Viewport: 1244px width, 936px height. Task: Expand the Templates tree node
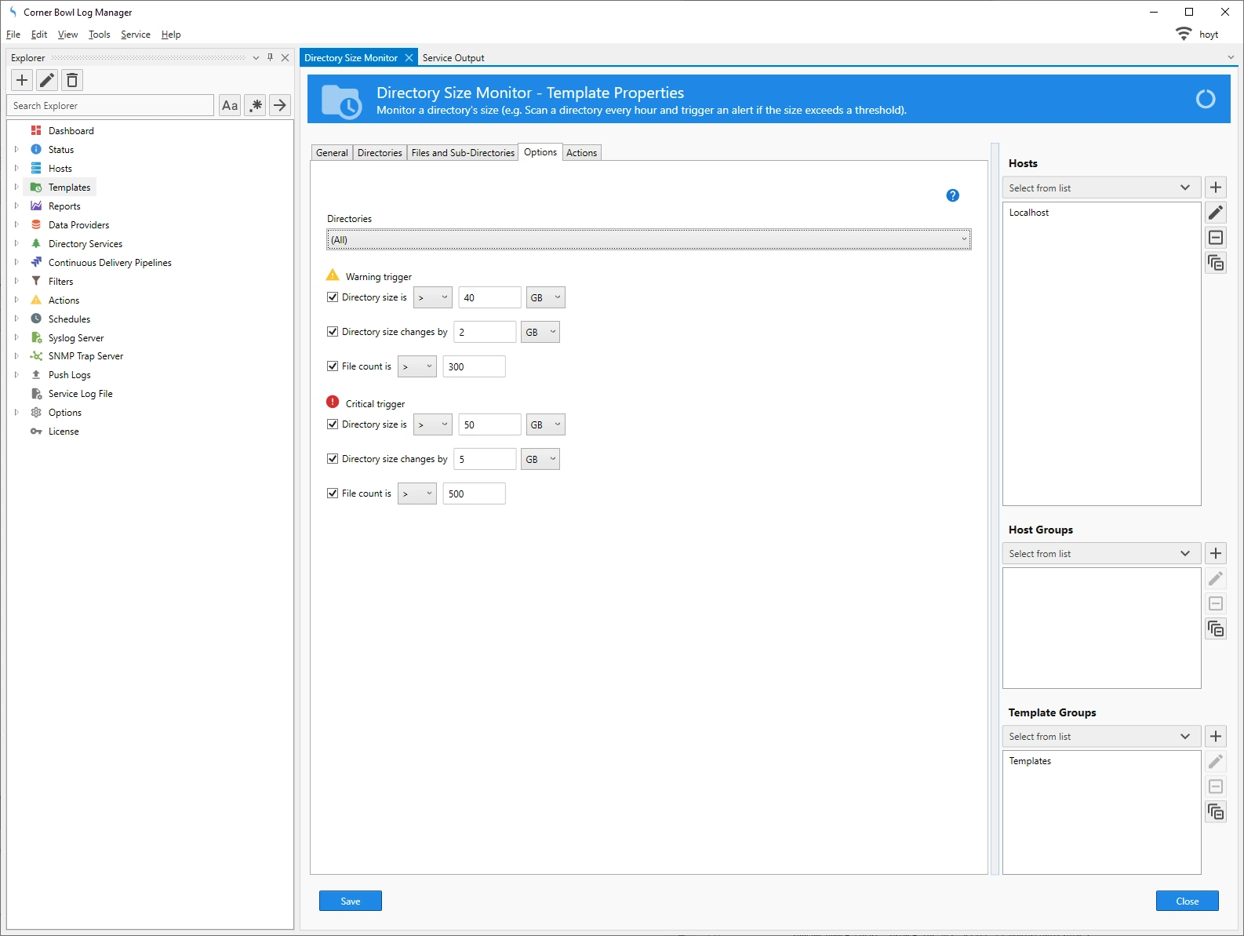[16, 188]
